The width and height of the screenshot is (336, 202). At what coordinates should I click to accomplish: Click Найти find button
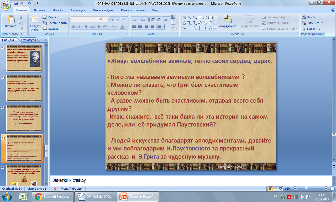[x=309, y=17]
